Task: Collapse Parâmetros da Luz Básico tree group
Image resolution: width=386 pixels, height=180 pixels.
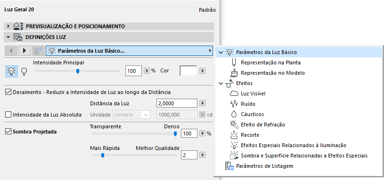Action: [x=221, y=52]
